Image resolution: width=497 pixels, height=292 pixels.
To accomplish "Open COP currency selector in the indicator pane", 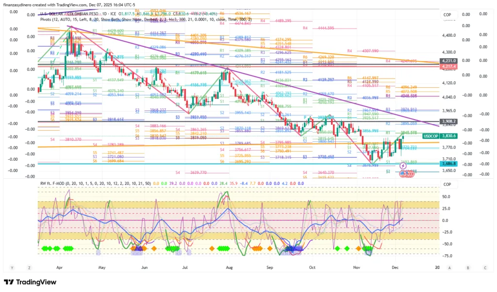I will coord(447,184).
